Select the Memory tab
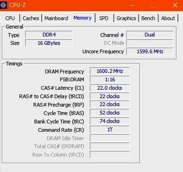The image size is (183, 172). 82,18
